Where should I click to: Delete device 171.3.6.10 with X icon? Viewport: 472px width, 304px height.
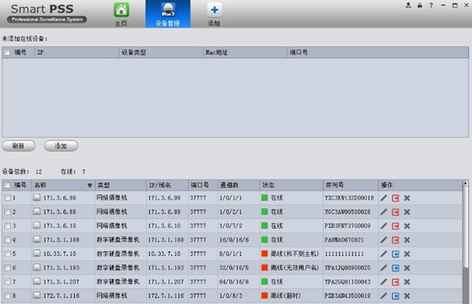tap(407, 225)
